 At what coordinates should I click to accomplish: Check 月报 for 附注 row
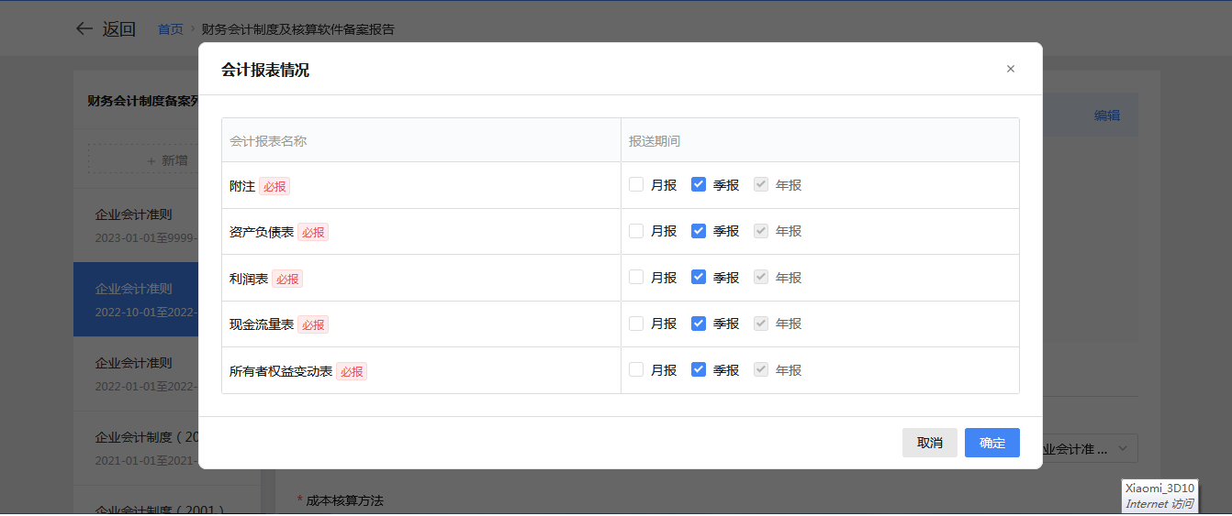click(x=636, y=184)
